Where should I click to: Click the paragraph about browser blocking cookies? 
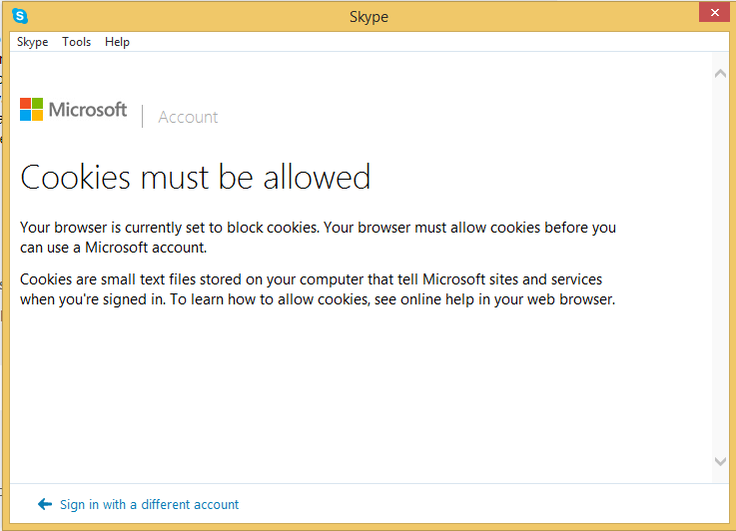tap(318, 237)
